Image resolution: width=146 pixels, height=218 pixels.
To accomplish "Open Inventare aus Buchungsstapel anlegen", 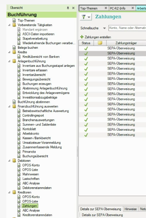I will 48,66.
